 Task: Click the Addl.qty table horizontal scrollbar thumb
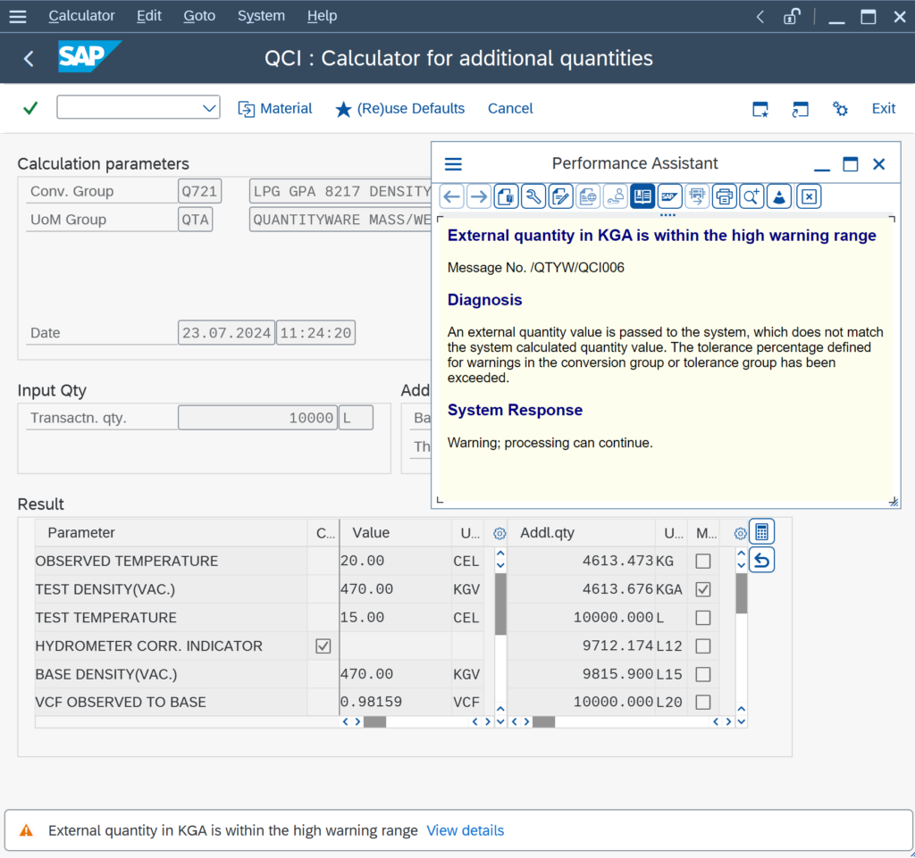tap(544, 722)
